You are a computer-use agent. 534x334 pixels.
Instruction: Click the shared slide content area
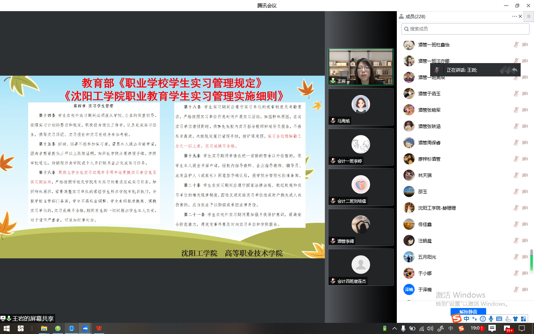[162, 167]
